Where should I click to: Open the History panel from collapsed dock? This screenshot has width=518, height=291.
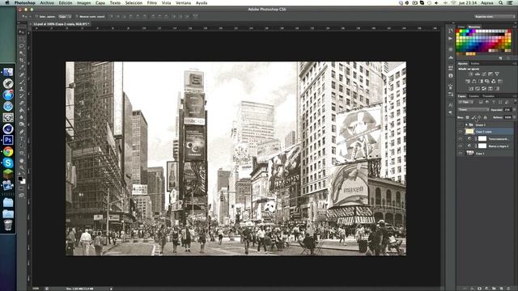451,31
